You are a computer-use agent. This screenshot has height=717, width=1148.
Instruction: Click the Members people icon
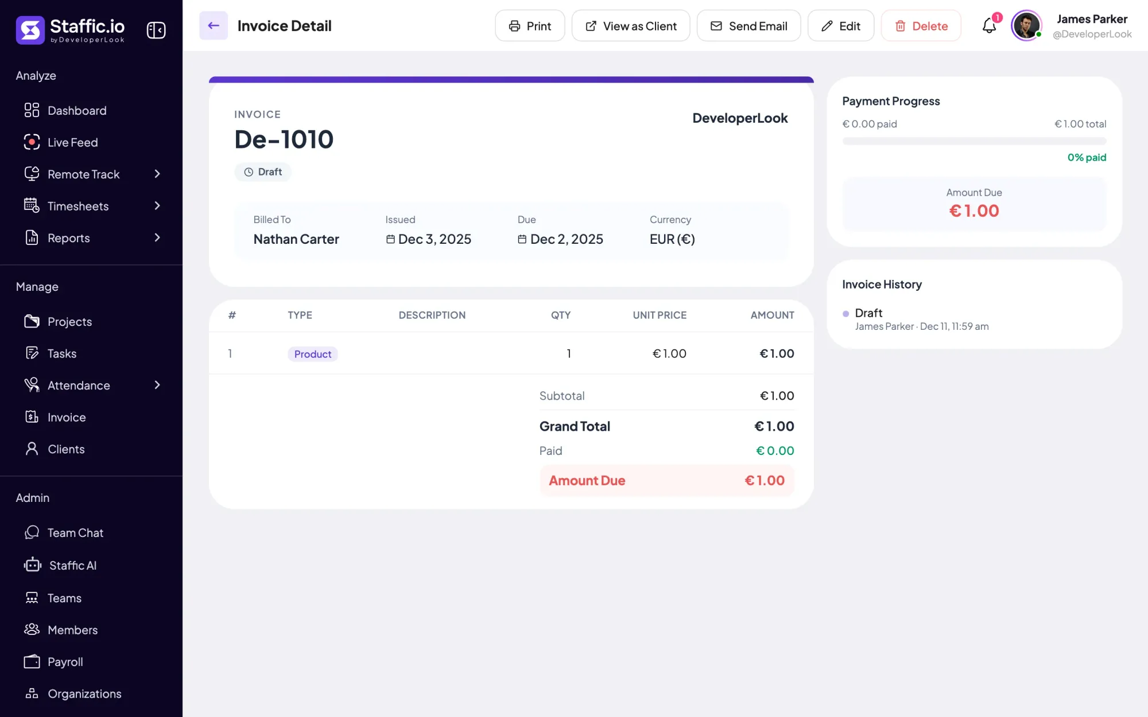tap(32, 629)
